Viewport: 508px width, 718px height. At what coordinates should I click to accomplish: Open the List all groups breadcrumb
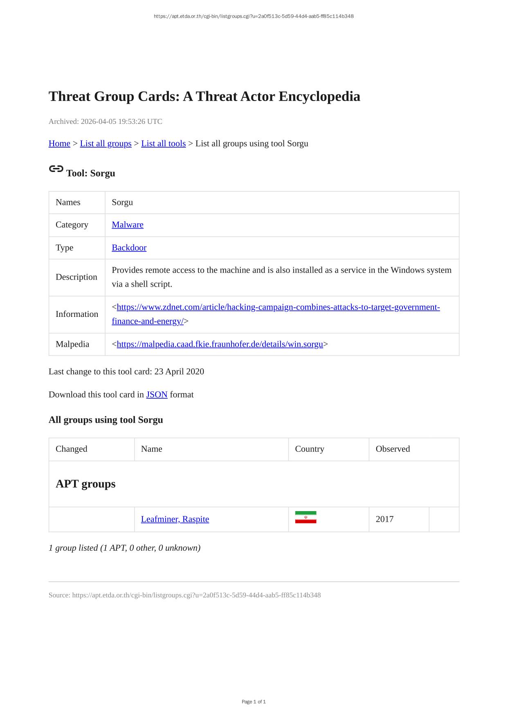106,144
